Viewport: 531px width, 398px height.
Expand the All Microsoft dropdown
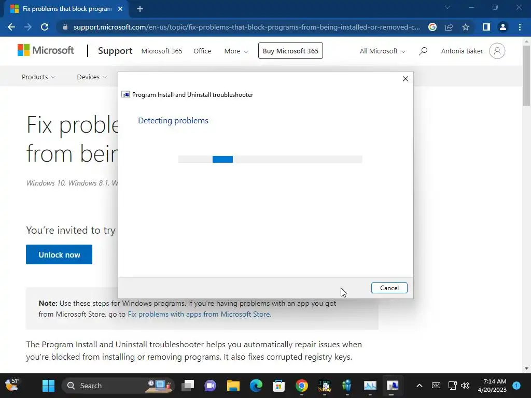pyautogui.click(x=382, y=51)
